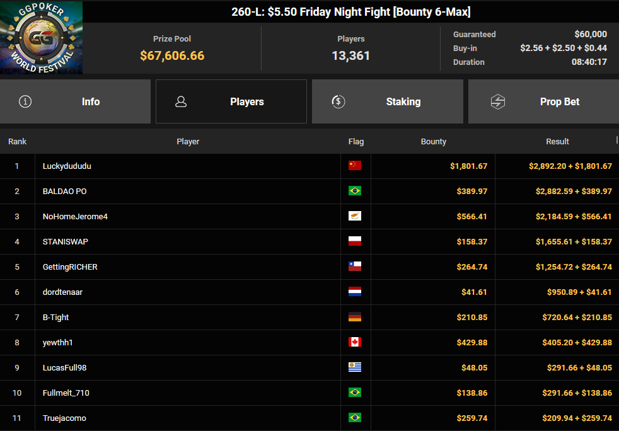Click the $566.41 bounty cell
This screenshot has width=619, height=431.
coord(432,217)
